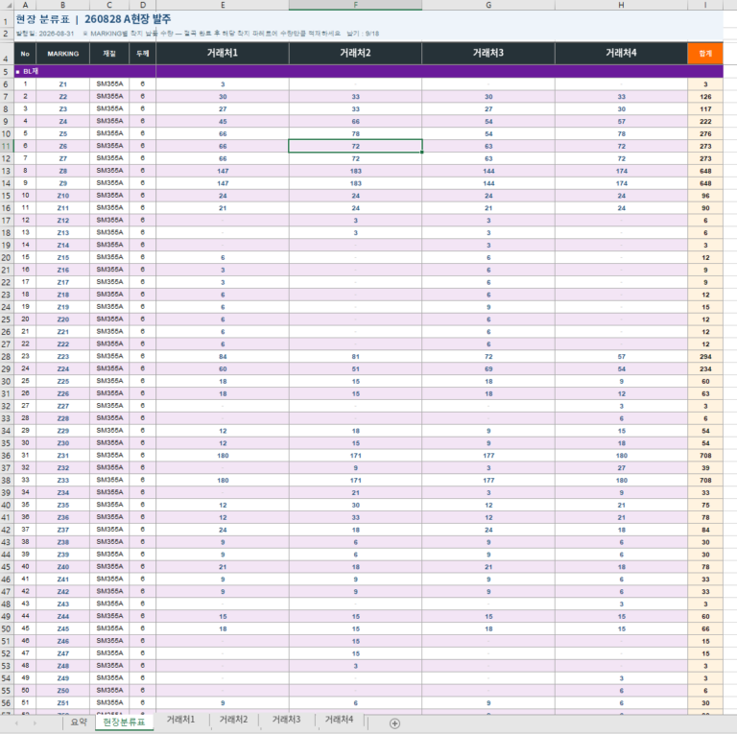Add a new sheet with the plus button
737x734 pixels.
pos(394,723)
